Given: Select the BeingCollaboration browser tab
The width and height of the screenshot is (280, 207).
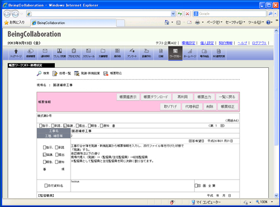Looking at the screenshot, I should [x=73, y=23].
